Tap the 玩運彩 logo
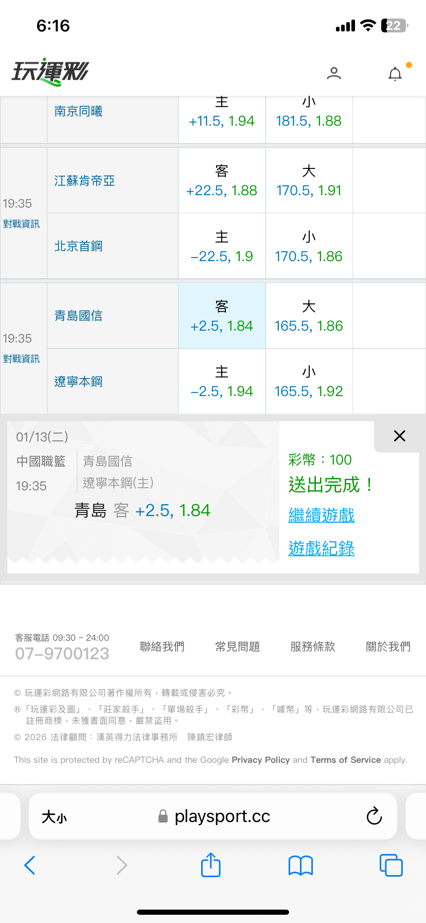 pyautogui.click(x=50, y=72)
